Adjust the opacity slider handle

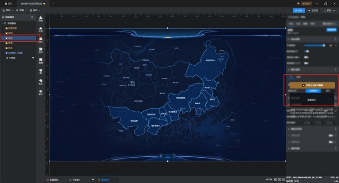[323, 45]
